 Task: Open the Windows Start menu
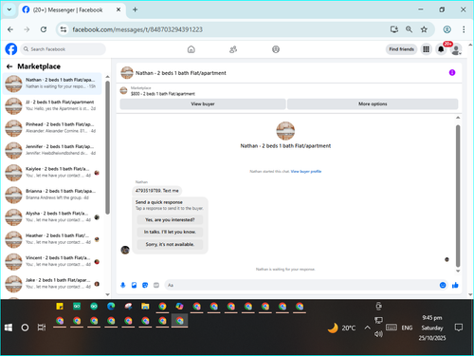[x=9, y=328]
